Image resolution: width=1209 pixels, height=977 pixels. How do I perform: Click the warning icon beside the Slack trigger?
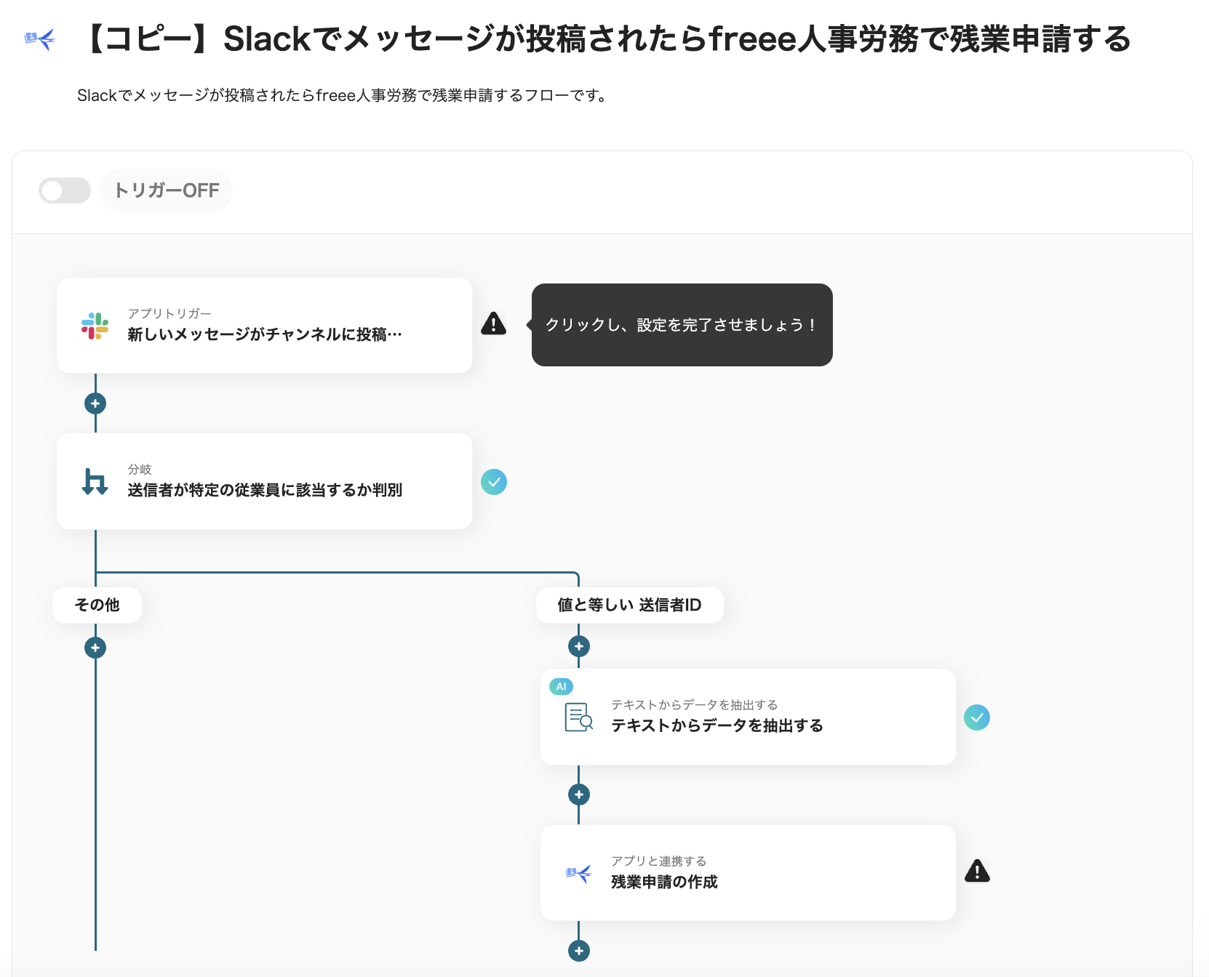click(x=494, y=324)
